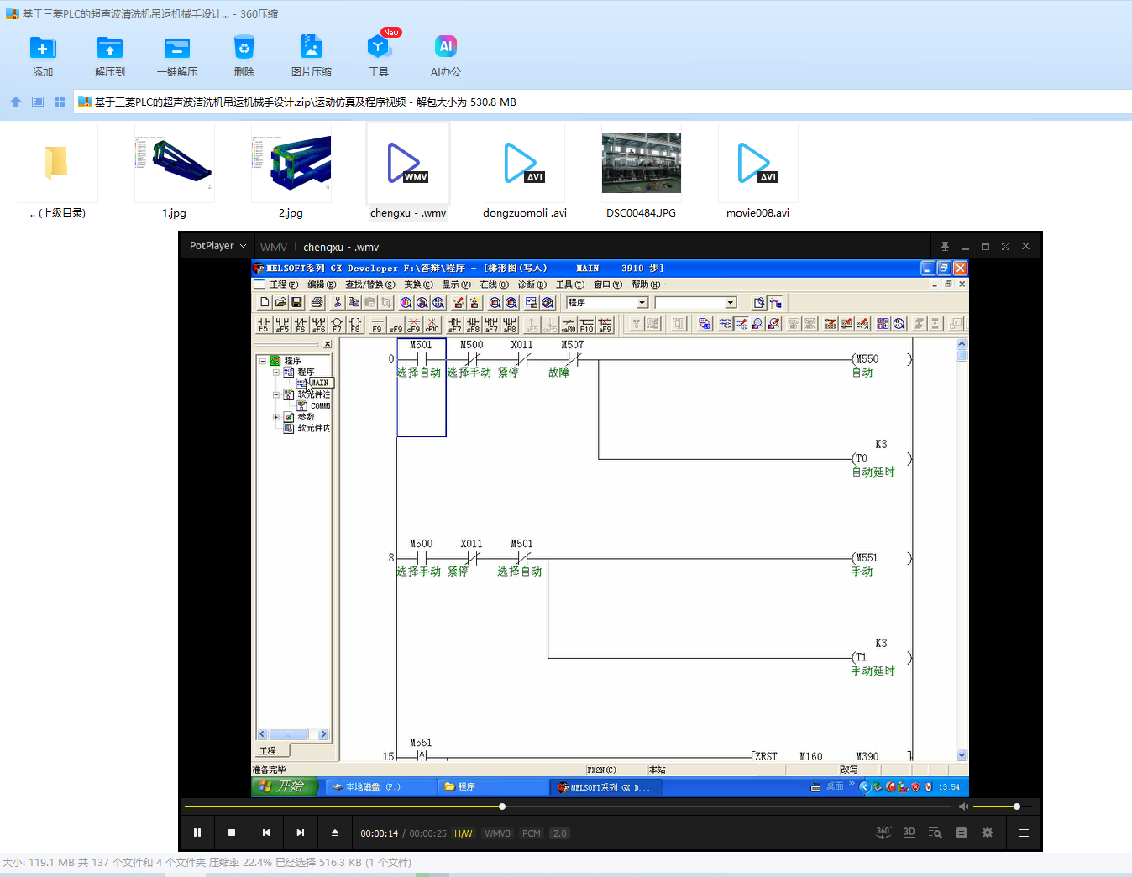The width and height of the screenshot is (1132, 877).
Task: Click the video seek bar handle
Action: click(x=502, y=807)
